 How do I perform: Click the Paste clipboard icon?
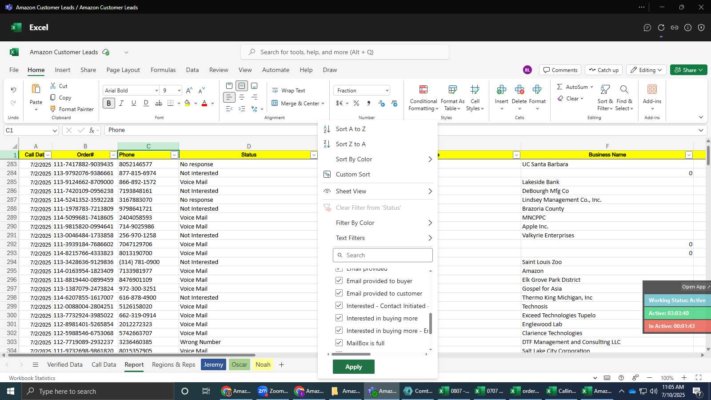click(x=36, y=89)
